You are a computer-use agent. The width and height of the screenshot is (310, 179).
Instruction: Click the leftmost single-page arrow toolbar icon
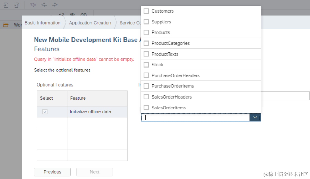pyautogui.click(x=6, y=5)
